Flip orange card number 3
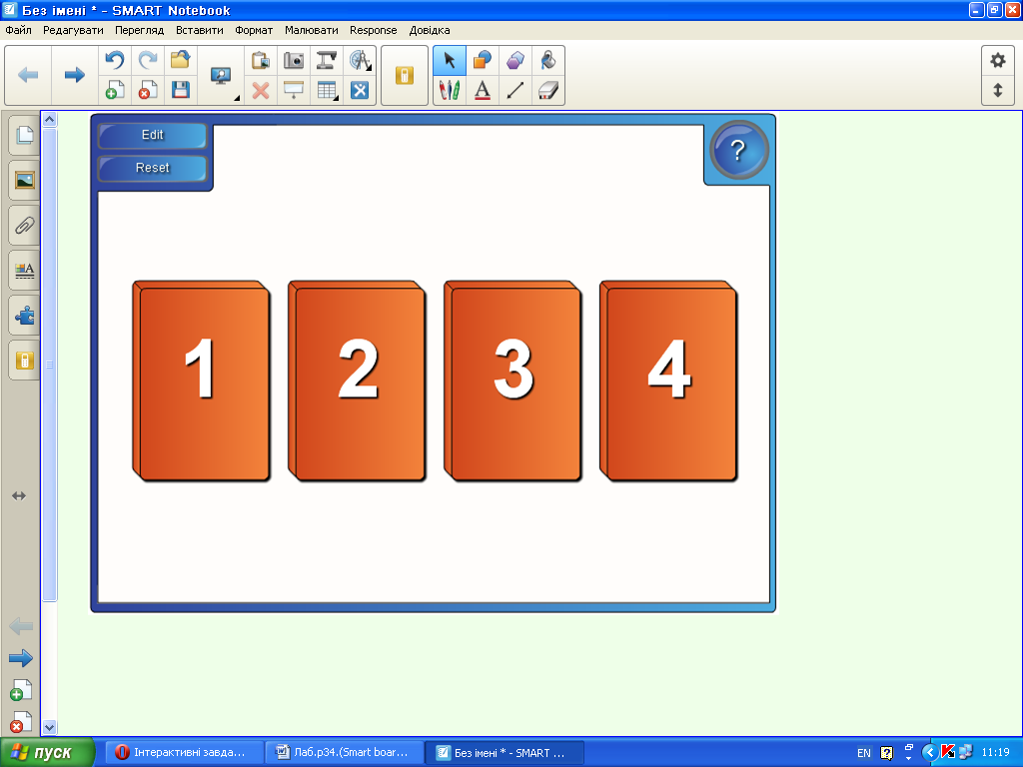Screen dimensions: 1023x767 click(512, 382)
